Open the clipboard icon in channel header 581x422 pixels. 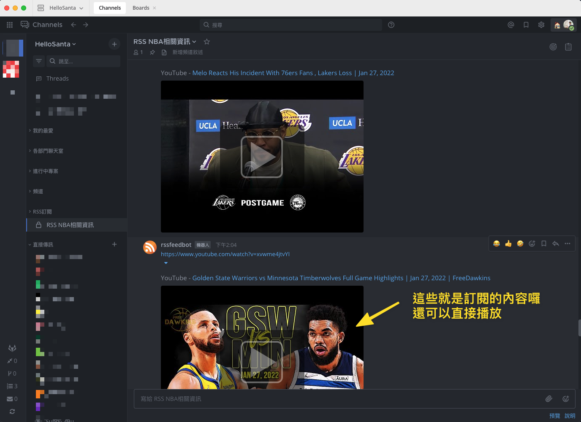(568, 47)
